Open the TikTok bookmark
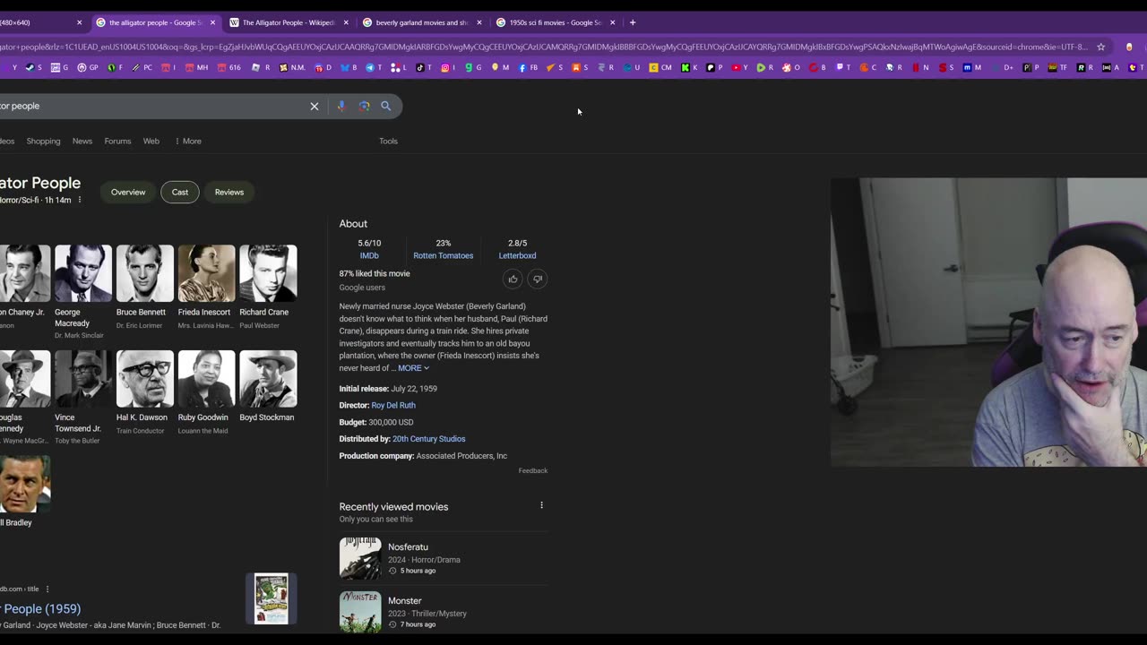Image resolution: width=1147 pixels, height=645 pixels. pyautogui.click(x=423, y=67)
